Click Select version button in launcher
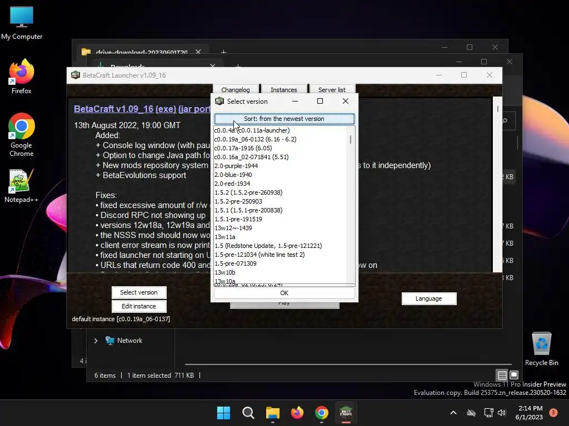 (138, 292)
